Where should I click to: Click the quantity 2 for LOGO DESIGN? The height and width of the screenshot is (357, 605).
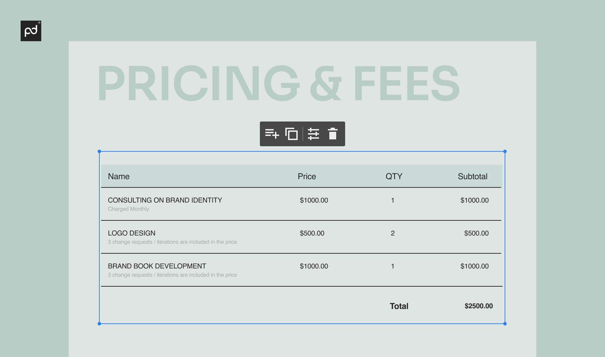(393, 233)
